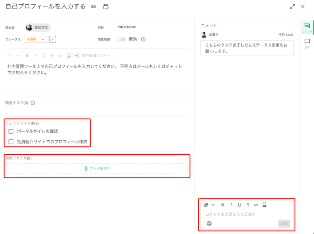Click the comment from 成瀬泊
This screenshot has height=234, width=314.
[x=247, y=48]
